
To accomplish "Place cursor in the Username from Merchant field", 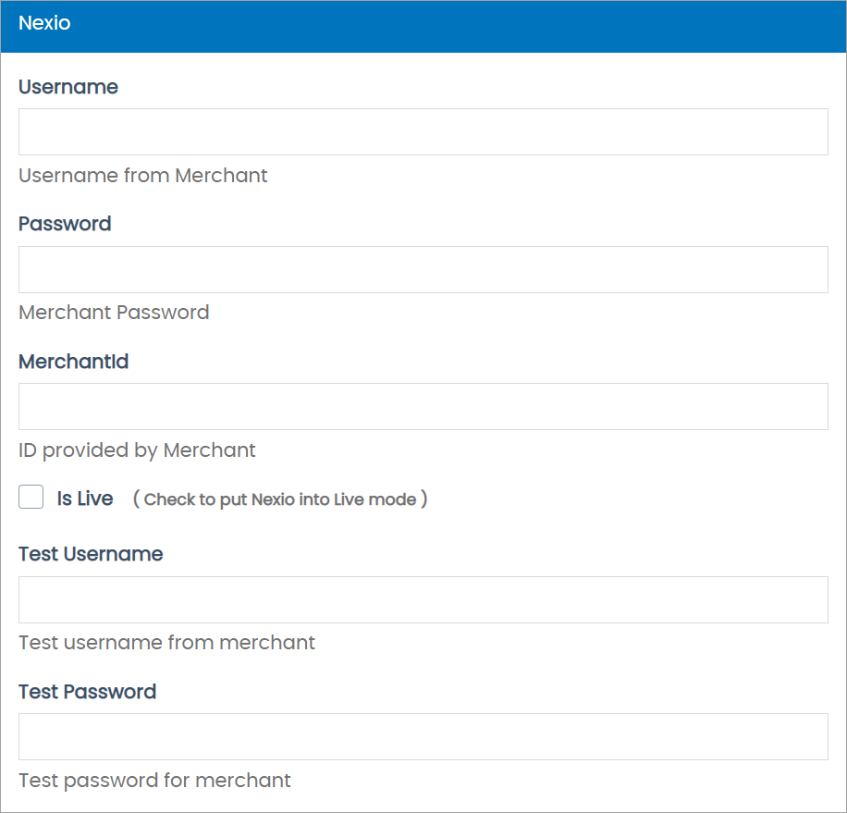I will point(423,131).
